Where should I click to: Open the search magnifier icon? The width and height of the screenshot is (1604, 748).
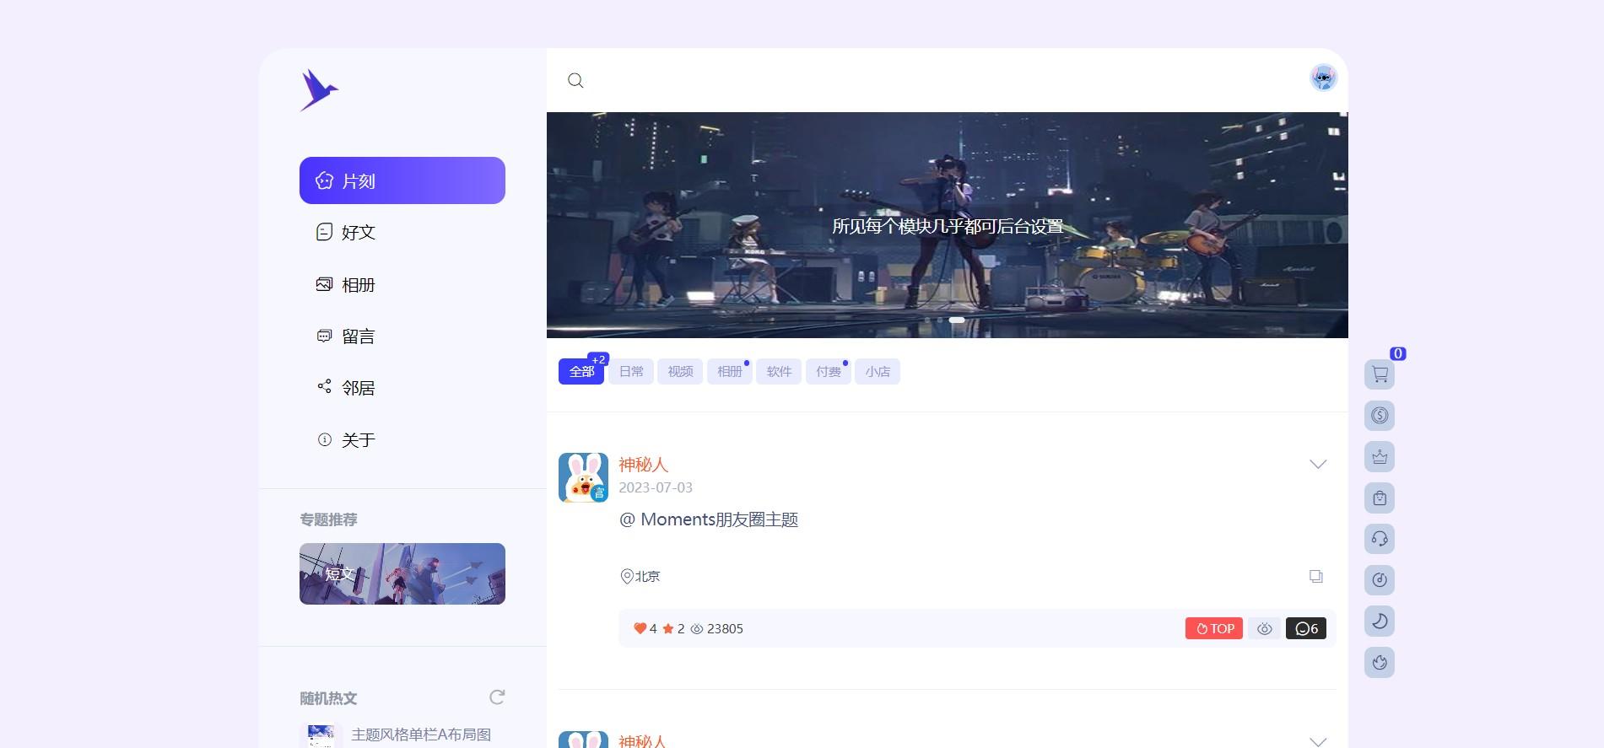tap(575, 80)
